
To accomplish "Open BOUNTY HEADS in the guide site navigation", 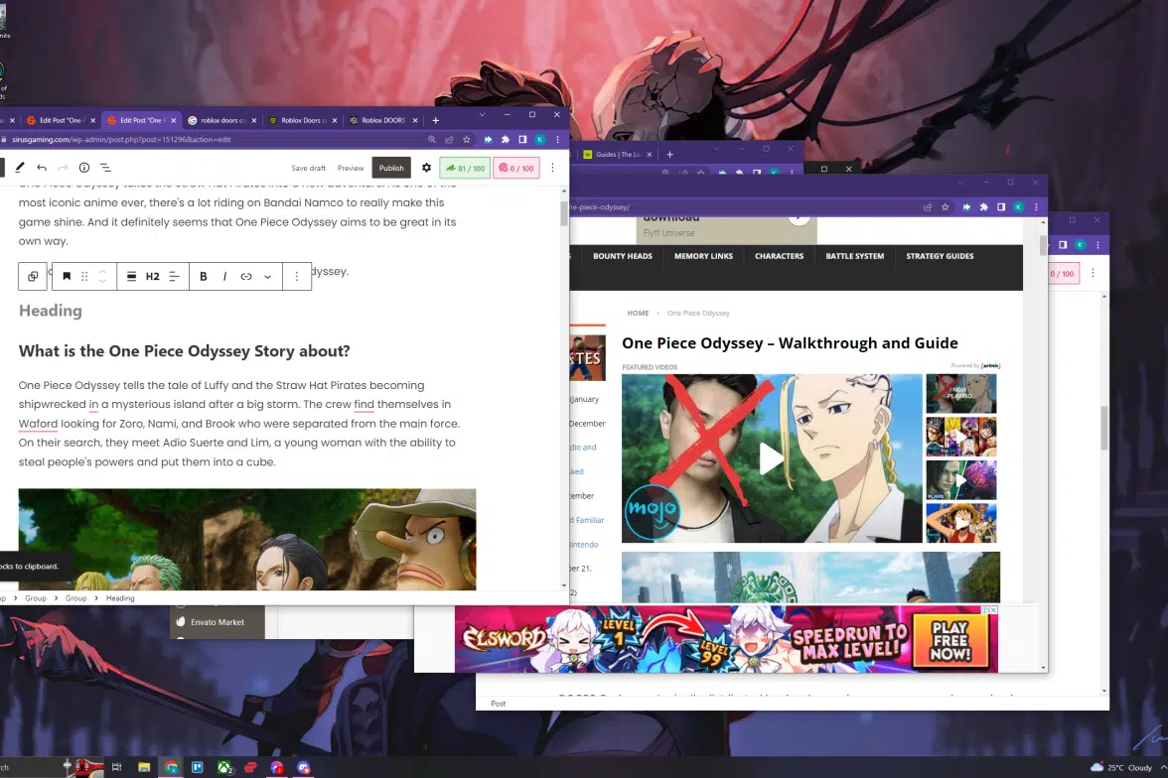I will (623, 256).
